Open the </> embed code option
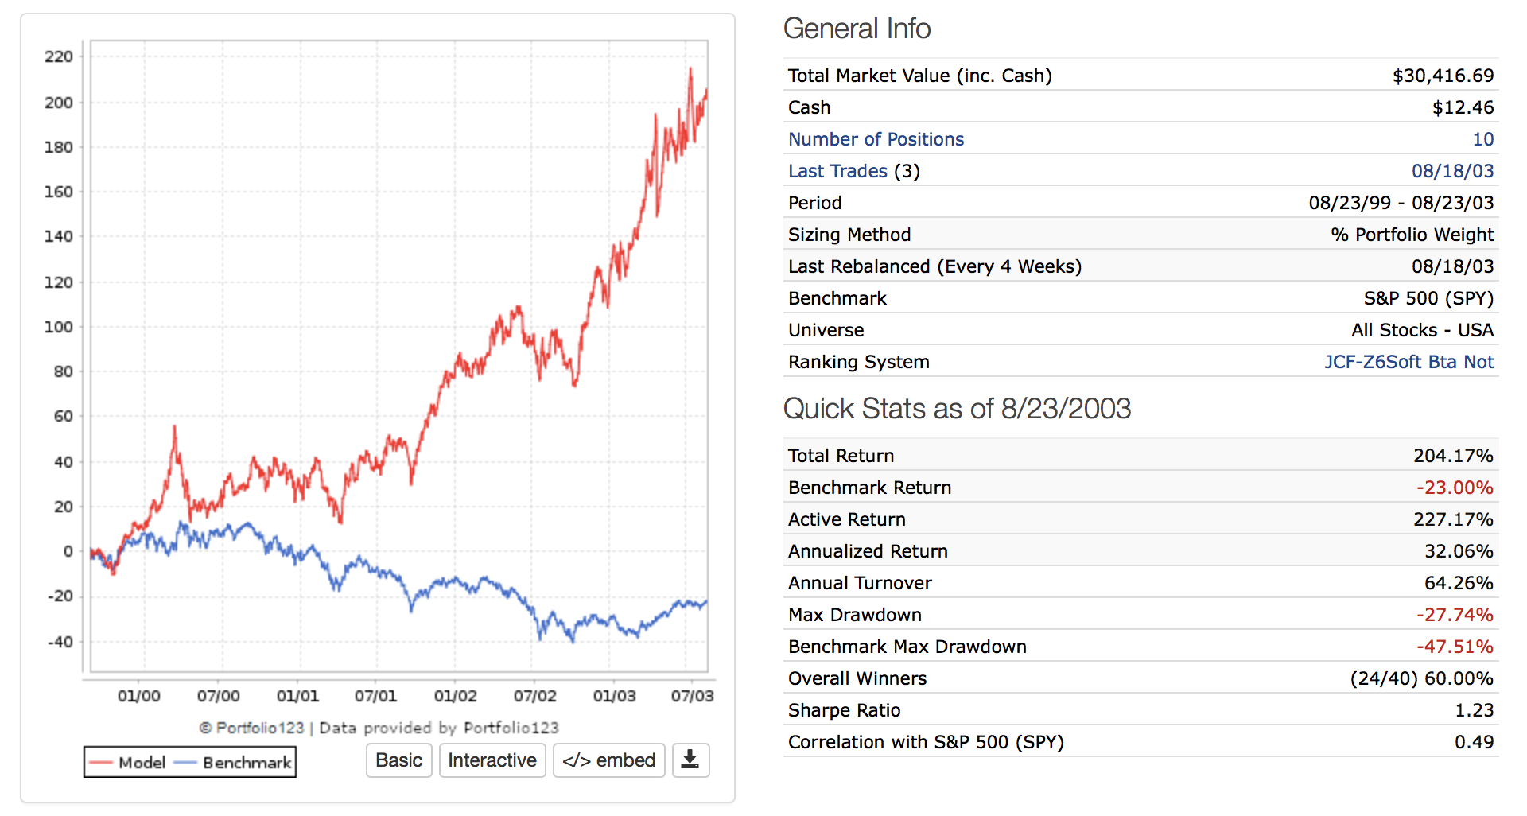1527x816 pixels. pyautogui.click(x=608, y=760)
